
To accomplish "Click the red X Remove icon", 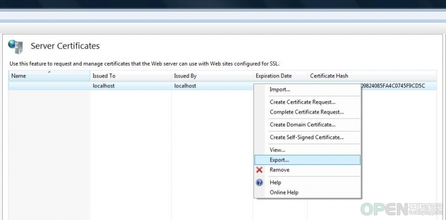I will coord(259,170).
